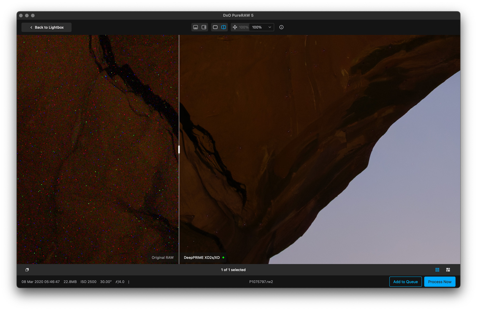Add the image to the queue

[405, 282]
